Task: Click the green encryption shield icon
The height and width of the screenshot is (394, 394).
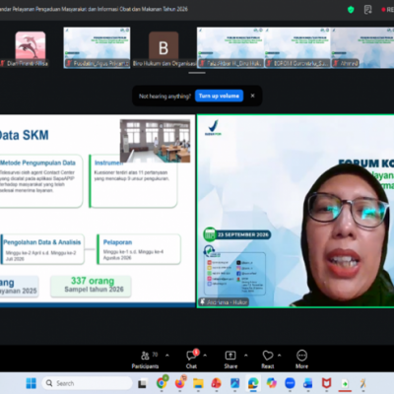Action: pos(351,10)
